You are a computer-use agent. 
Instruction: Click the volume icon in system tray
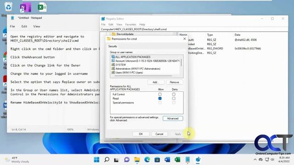(x=272, y=159)
